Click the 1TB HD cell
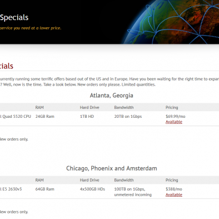 (x=87, y=116)
